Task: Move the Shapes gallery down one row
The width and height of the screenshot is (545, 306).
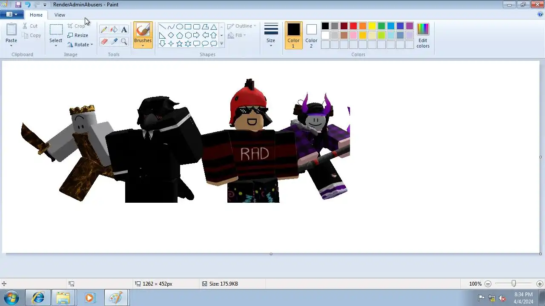Action: [221, 35]
